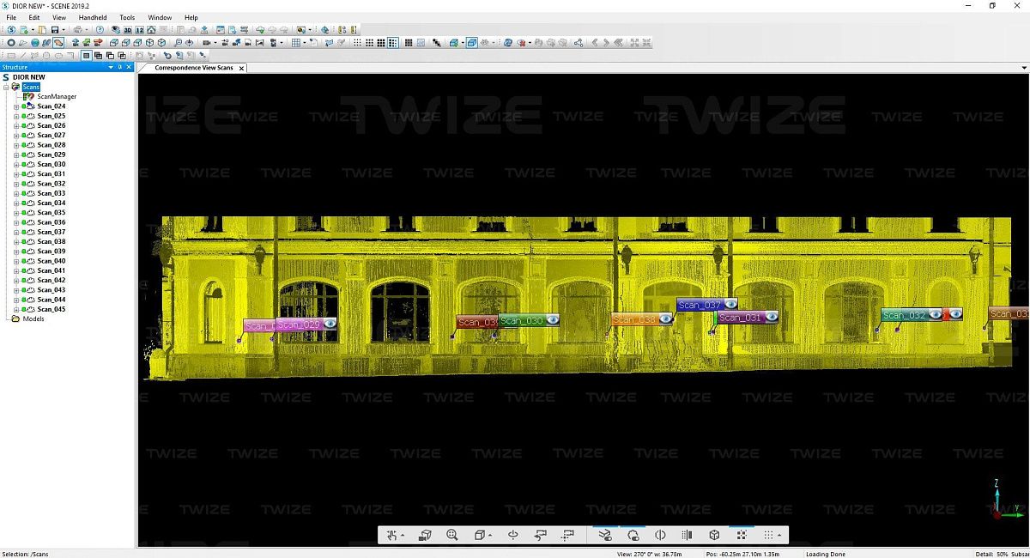Screen dimensions: 1030x558
Task: Click the vertical stripes icon in bottom toolbar
Action: point(687,536)
